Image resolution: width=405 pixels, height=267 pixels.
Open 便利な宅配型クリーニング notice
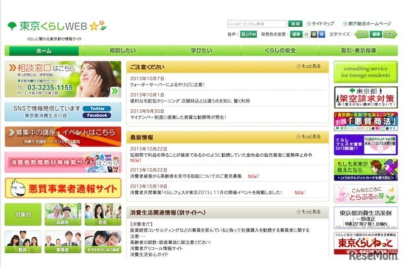(x=190, y=101)
